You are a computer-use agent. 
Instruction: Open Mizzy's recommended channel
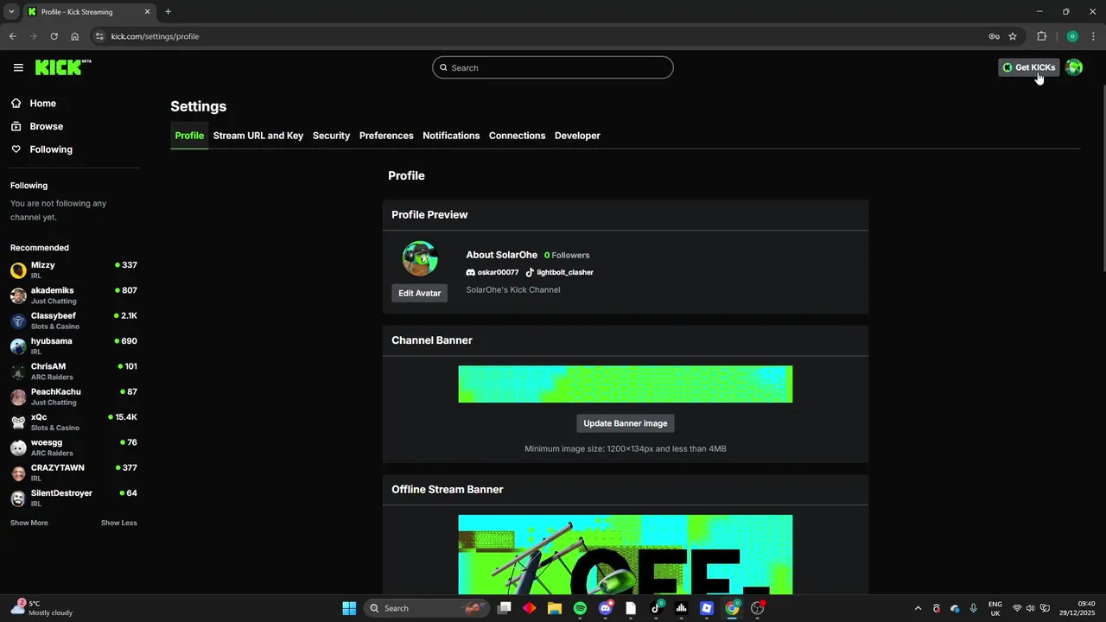(73, 270)
